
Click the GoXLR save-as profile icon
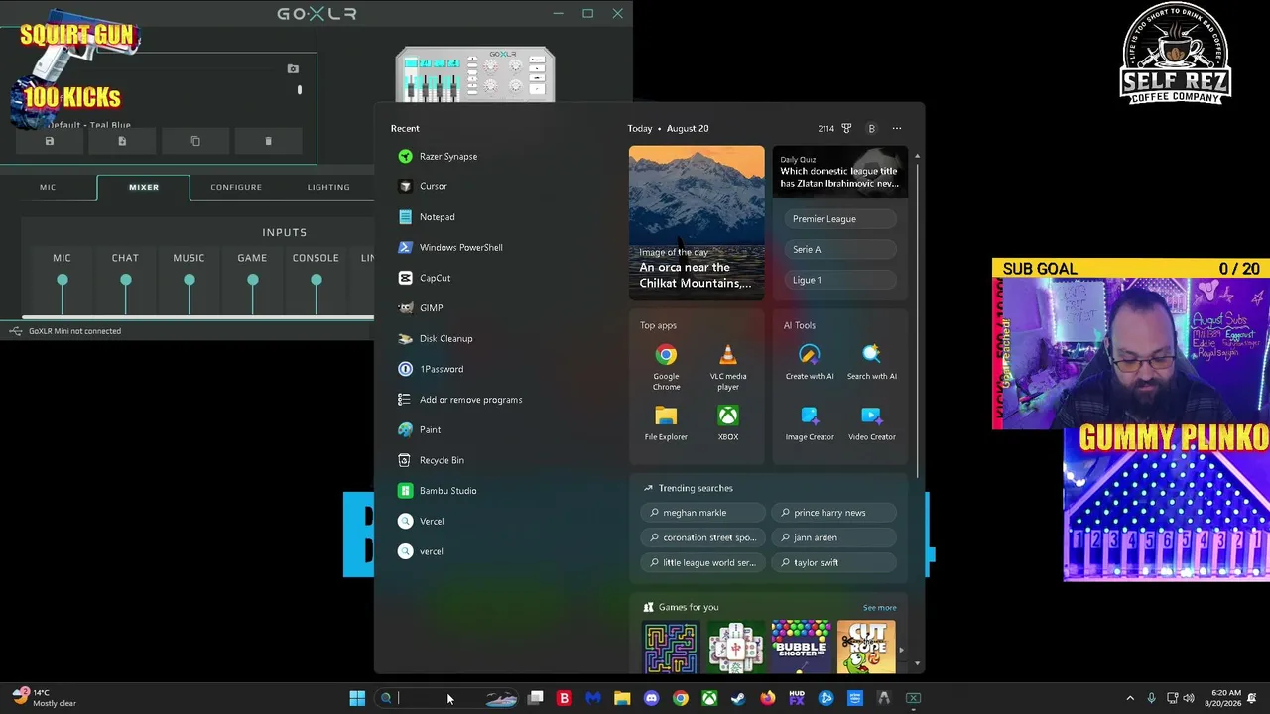click(x=122, y=141)
